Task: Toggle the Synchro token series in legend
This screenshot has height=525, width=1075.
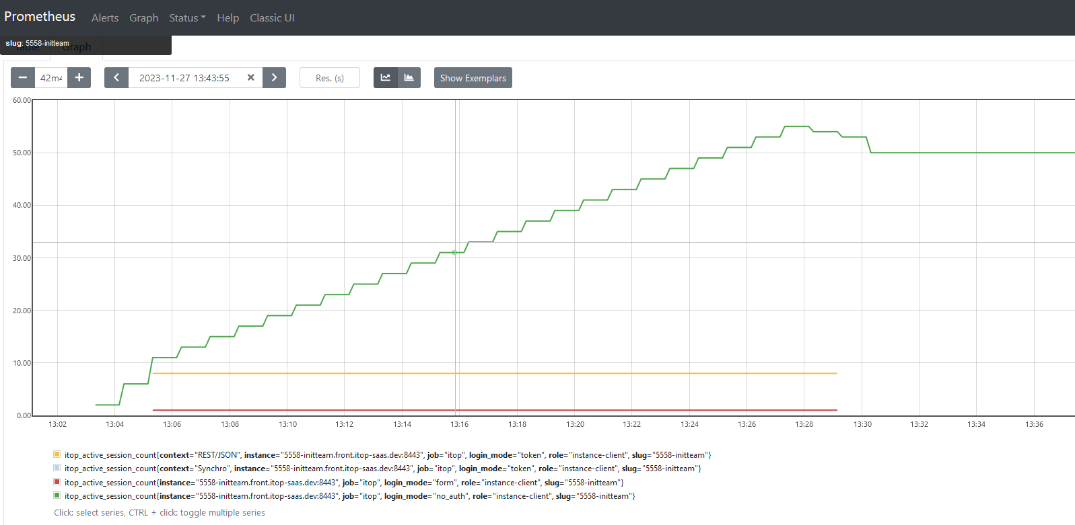Action: pyautogui.click(x=382, y=469)
